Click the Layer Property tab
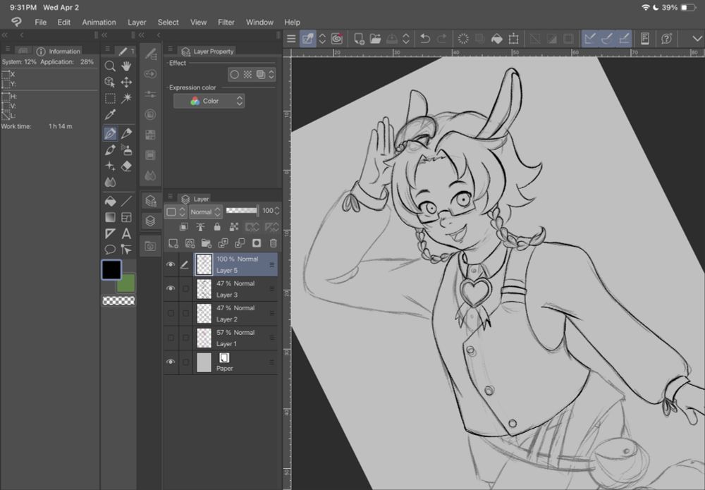Screen dimensions: 705x490 coord(208,51)
